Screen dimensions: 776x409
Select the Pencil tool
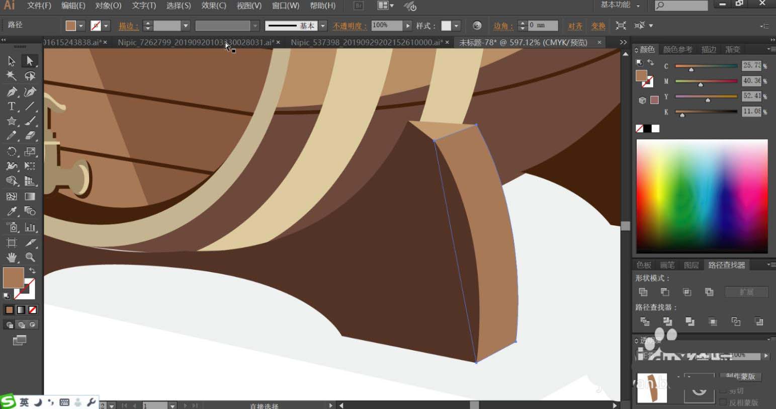(x=12, y=136)
